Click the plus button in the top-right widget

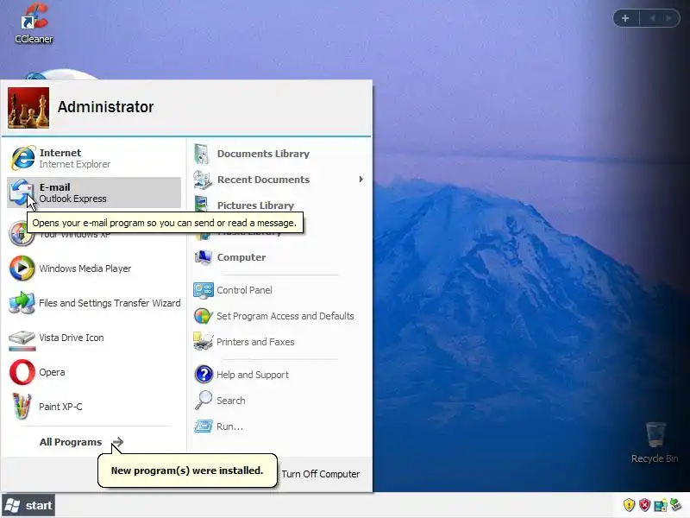click(625, 18)
